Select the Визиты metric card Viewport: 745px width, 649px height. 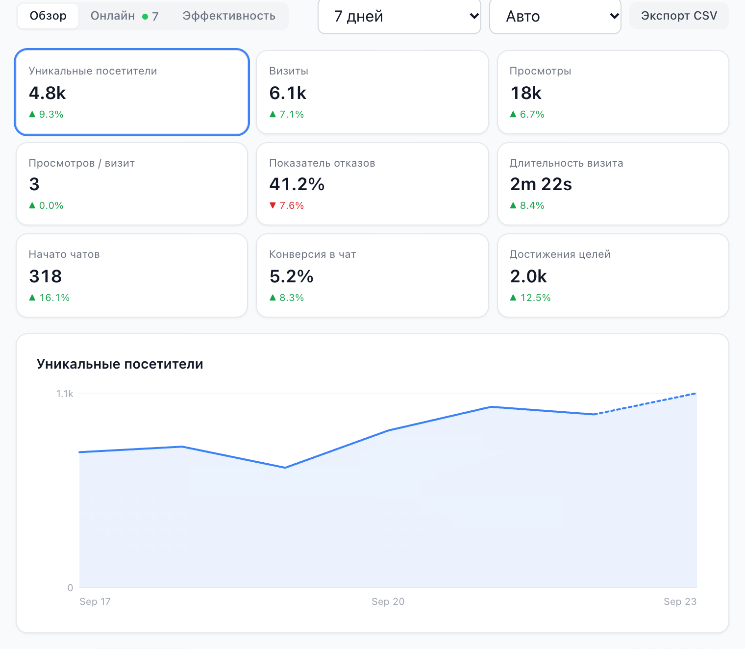(x=372, y=92)
